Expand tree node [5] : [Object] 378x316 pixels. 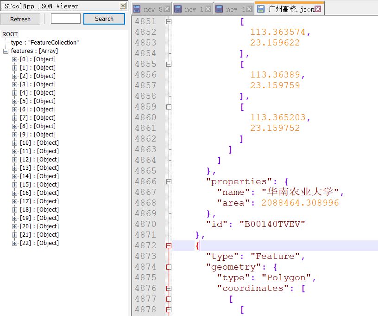tap(14, 101)
